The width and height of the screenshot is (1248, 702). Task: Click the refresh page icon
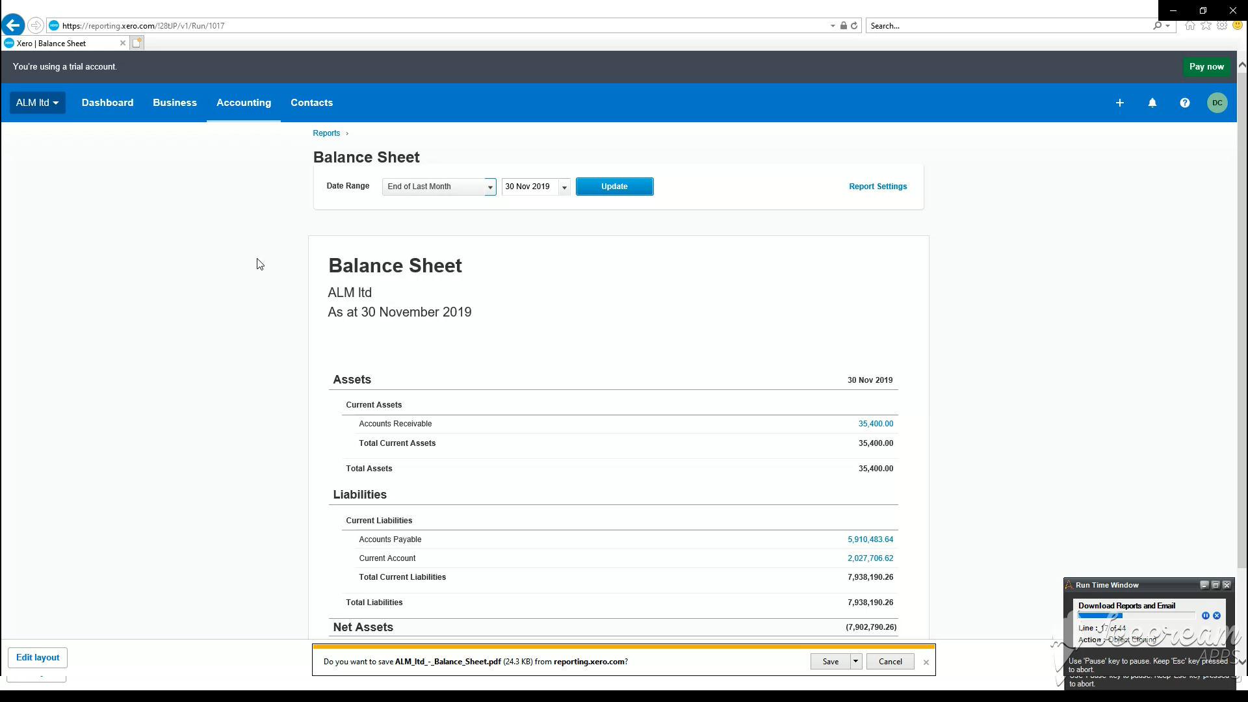854,26
